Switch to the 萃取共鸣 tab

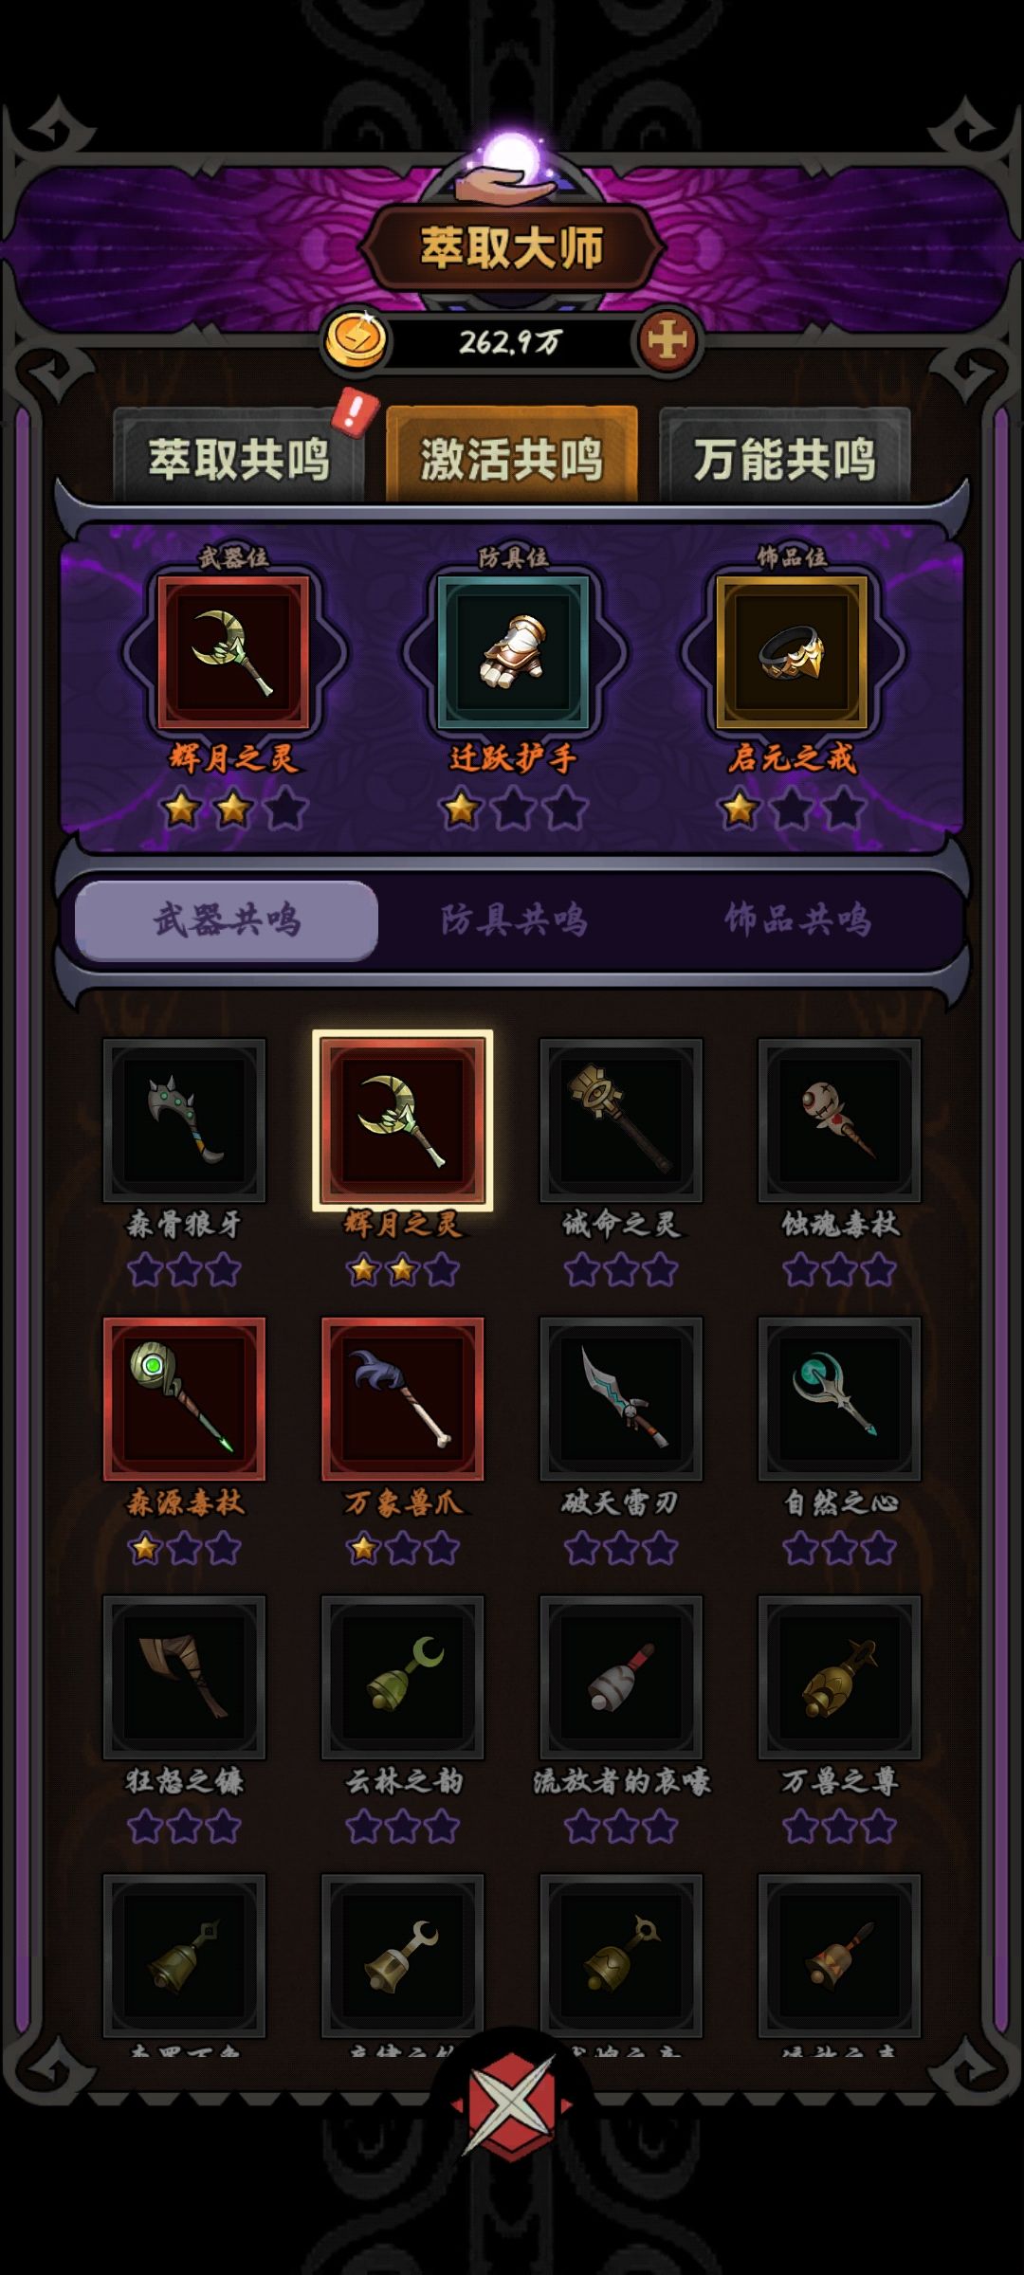[239, 457]
